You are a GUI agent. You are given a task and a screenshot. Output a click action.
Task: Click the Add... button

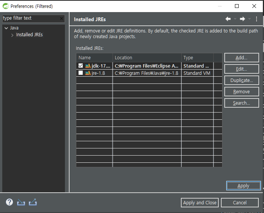click(x=242, y=57)
